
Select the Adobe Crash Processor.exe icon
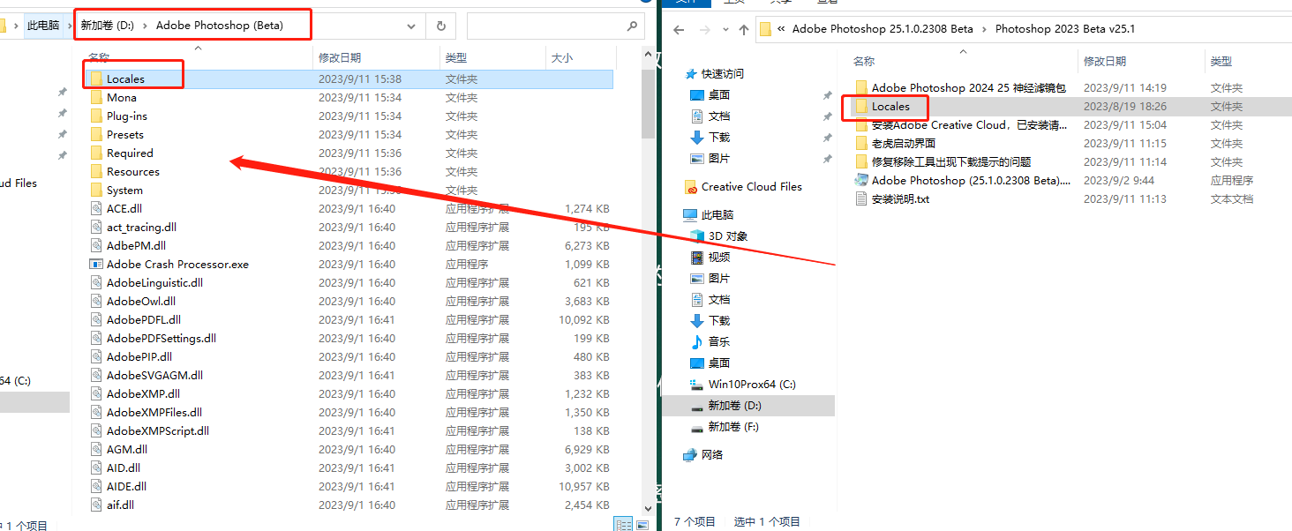click(97, 264)
